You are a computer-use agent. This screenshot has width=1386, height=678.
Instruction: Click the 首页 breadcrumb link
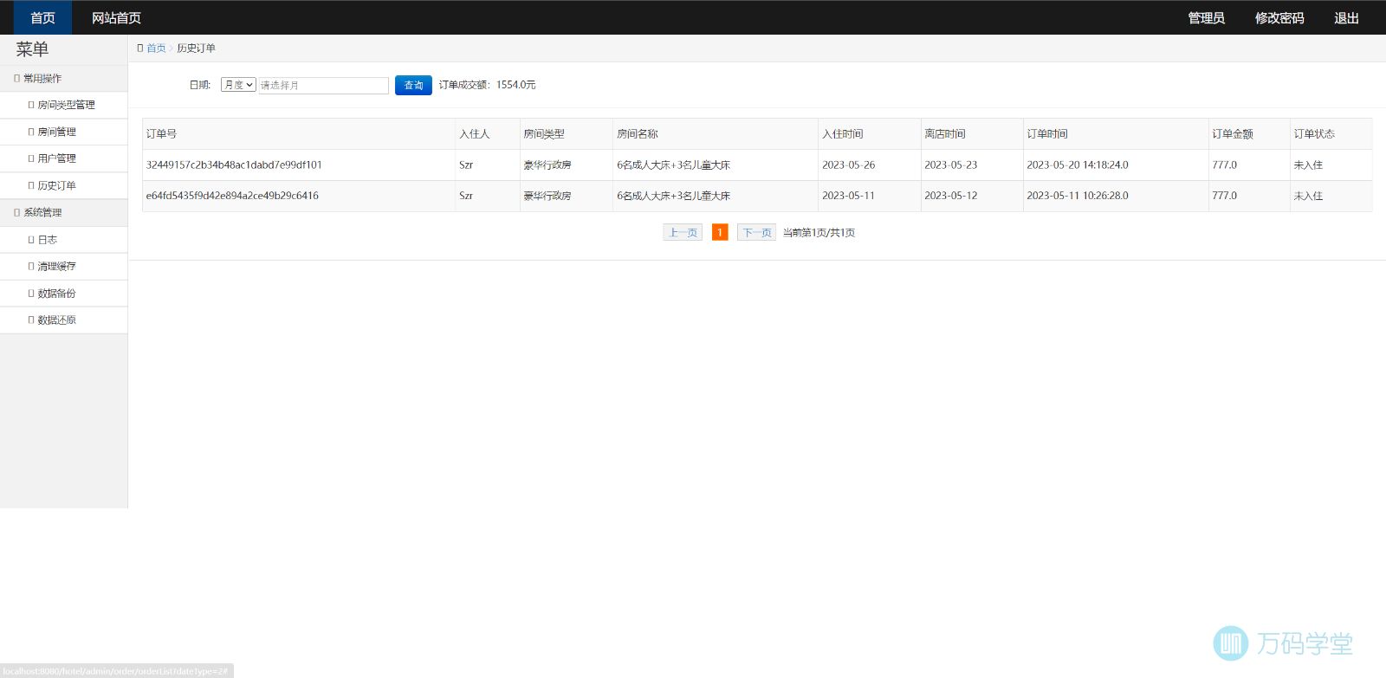coord(156,48)
